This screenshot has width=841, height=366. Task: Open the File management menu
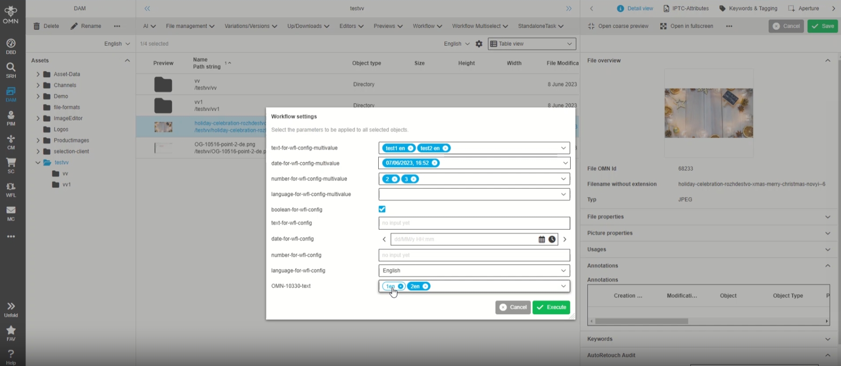tap(190, 26)
